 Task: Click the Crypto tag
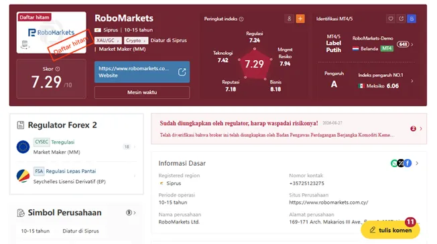pyautogui.click(x=136, y=40)
